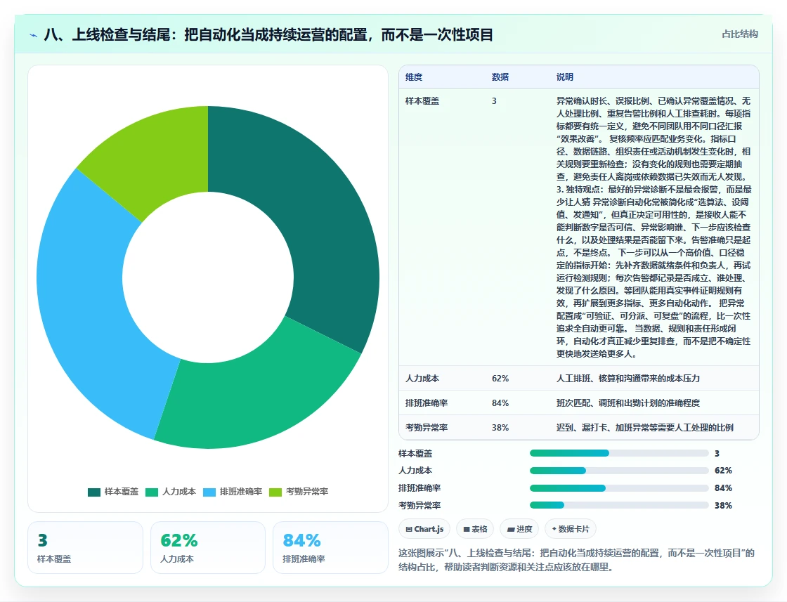Click the 表格 tag chip
787x602 pixels.
(x=475, y=529)
